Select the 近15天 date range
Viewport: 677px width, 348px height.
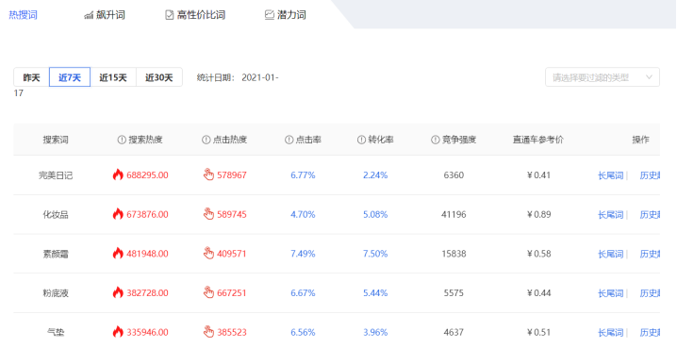(113, 77)
